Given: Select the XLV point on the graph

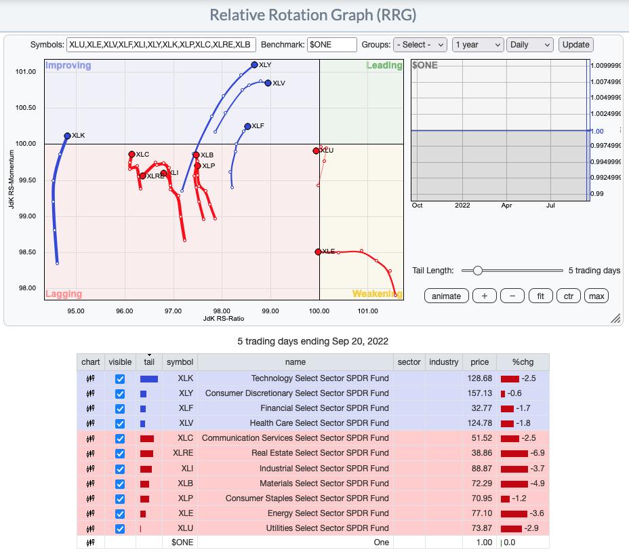Looking at the screenshot, I should point(268,83).
